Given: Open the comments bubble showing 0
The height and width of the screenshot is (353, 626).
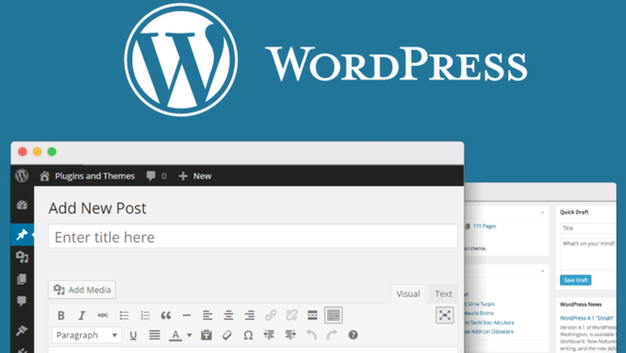Looking at the screenshot, I should click(156, 176).
